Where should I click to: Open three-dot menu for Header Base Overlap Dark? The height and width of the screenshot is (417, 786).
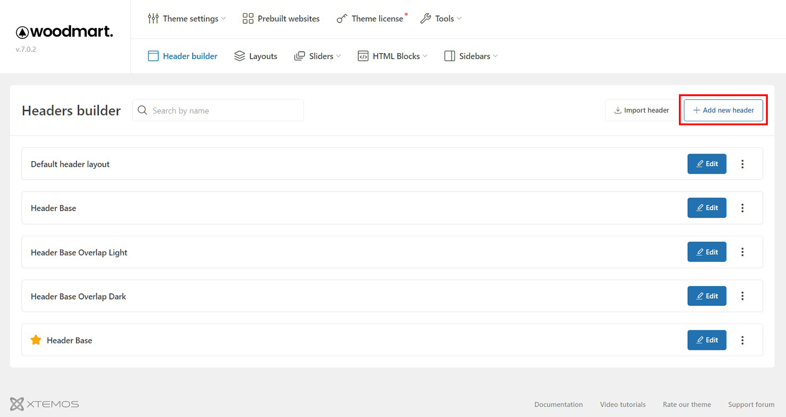click(742, 296)
